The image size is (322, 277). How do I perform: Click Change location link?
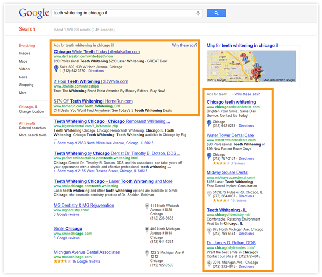pyautogui.click(x=31, y=111)
